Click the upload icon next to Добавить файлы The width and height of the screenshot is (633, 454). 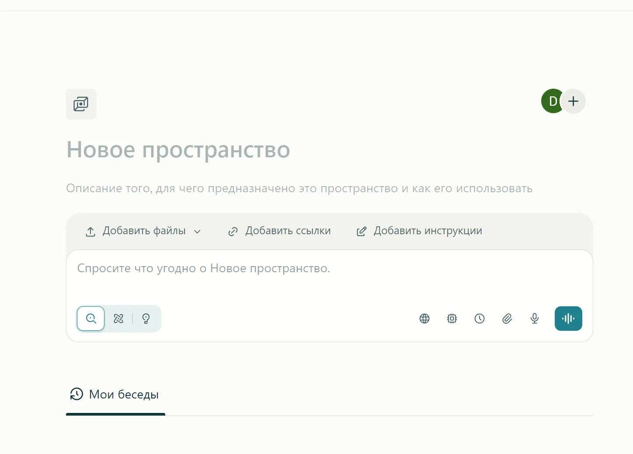coord(90,231)
